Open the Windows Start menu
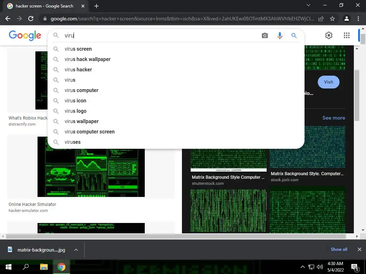This screenshot has width=366, height=274. point(9,267)
